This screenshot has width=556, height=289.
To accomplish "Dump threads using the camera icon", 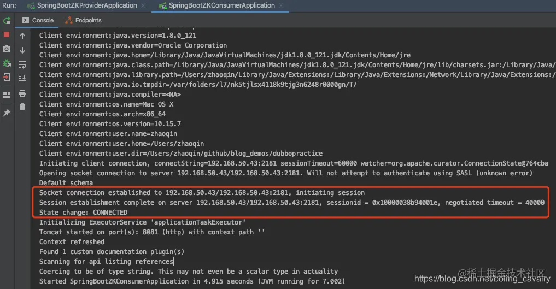I will [x=7, y=49].
